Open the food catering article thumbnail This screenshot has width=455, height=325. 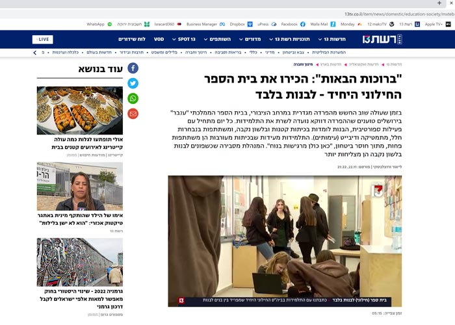(80, 109)
